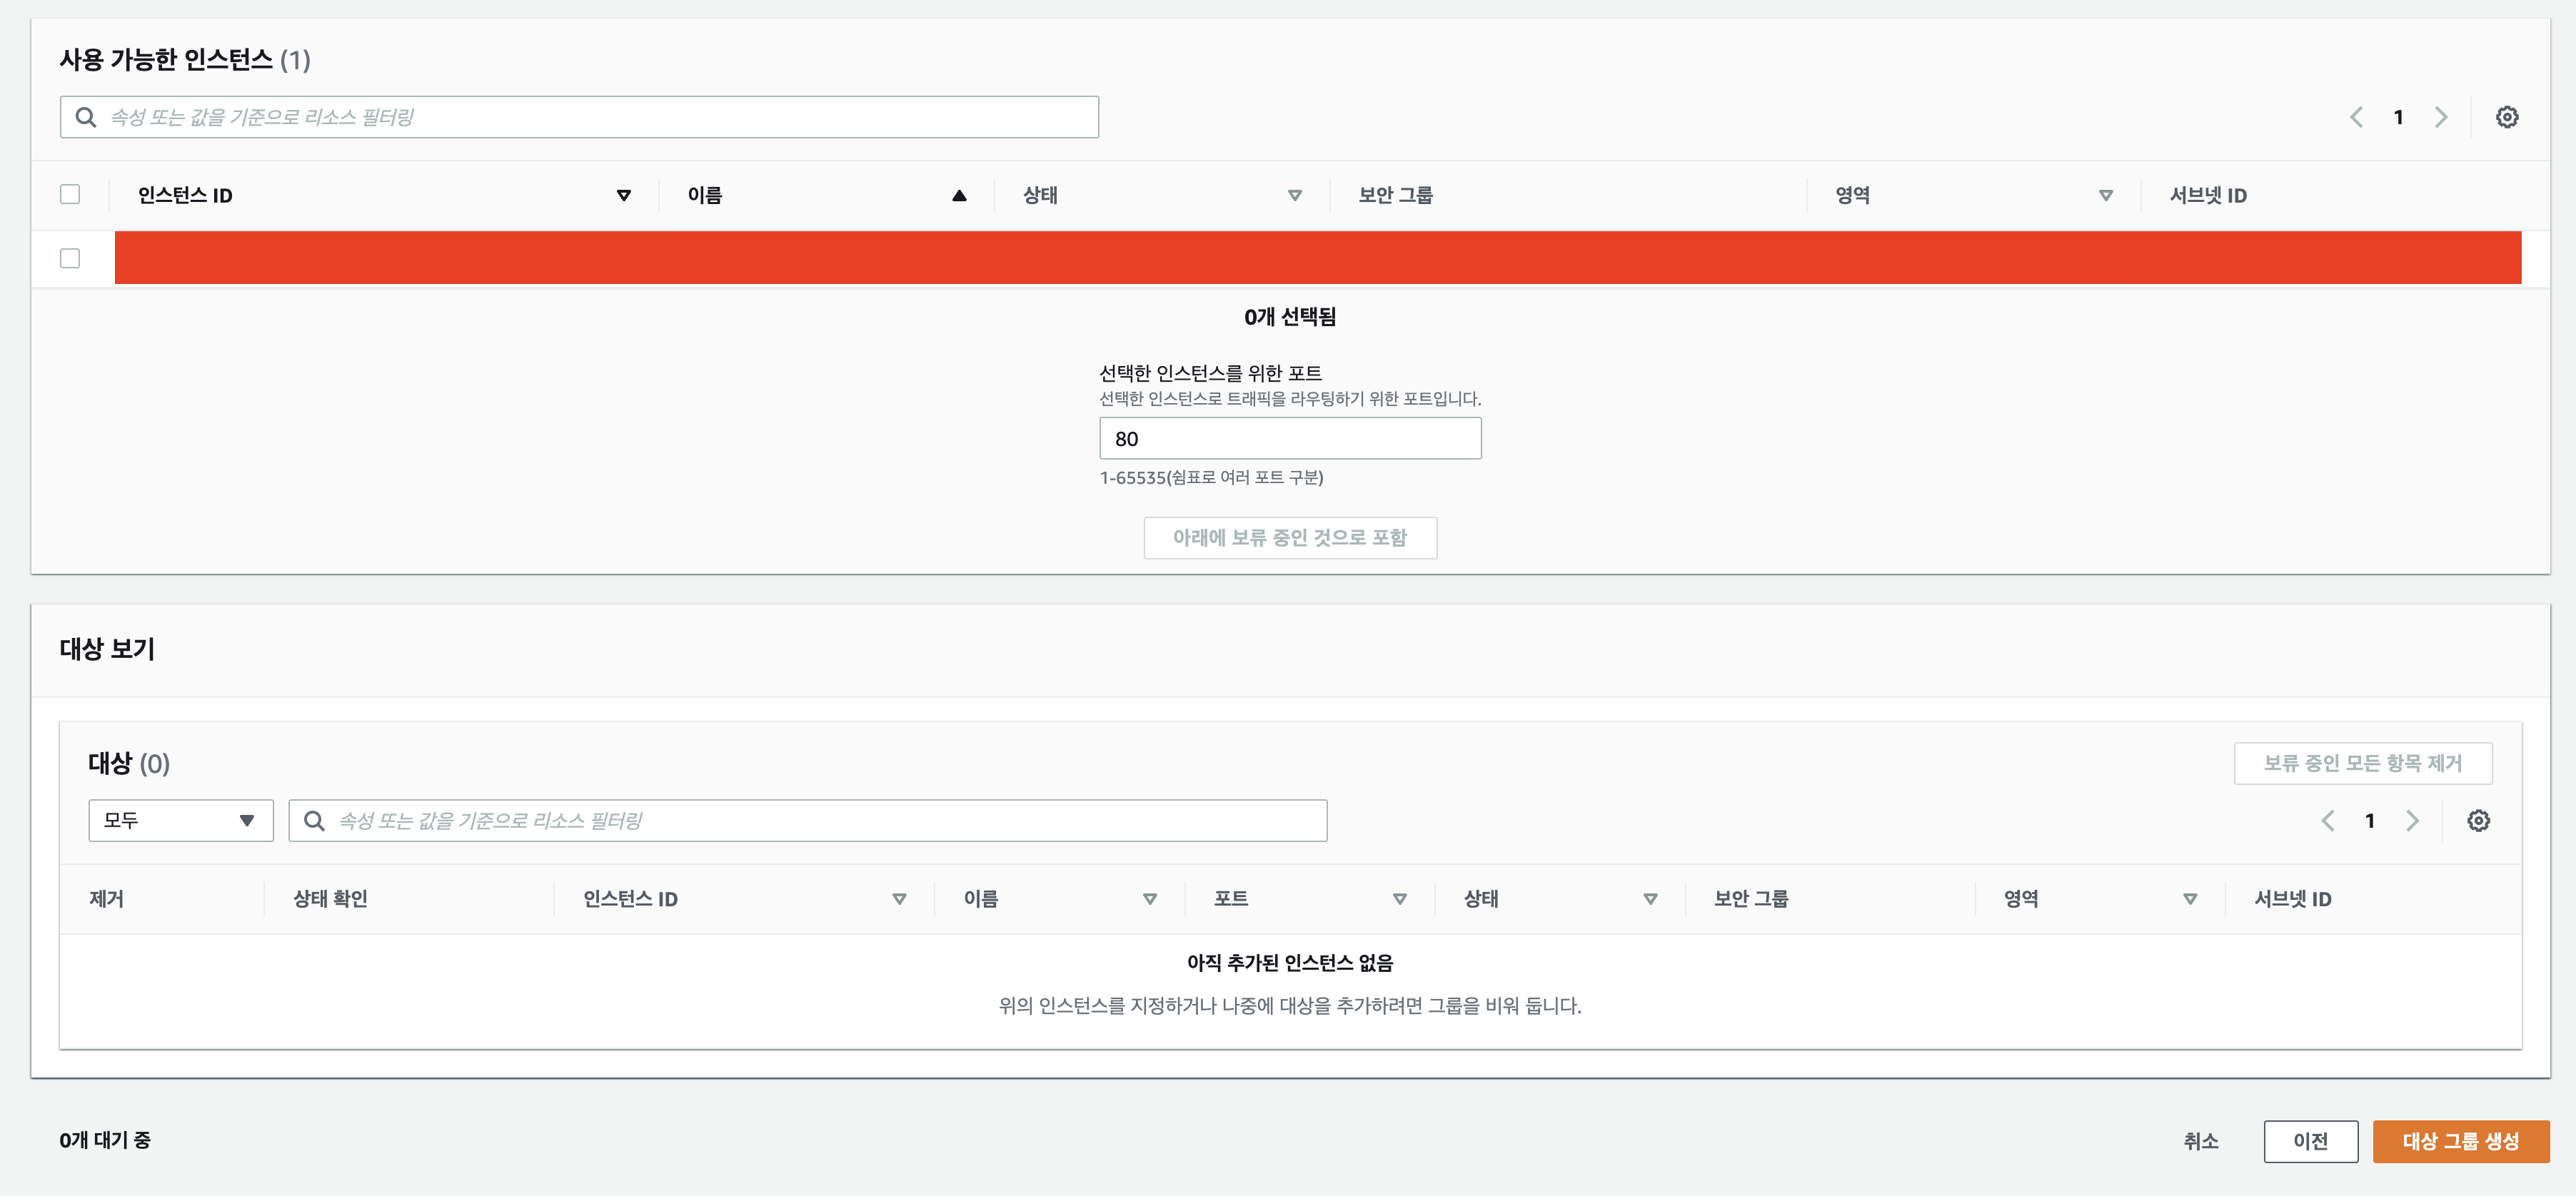2576x1196 pixels.
Task: Sort available instances by 이름 ascending arrow
Action: (x=958, y=196)
